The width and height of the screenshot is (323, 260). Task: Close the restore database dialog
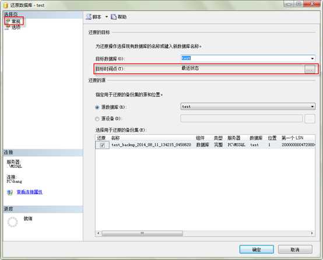coord(311,3)
